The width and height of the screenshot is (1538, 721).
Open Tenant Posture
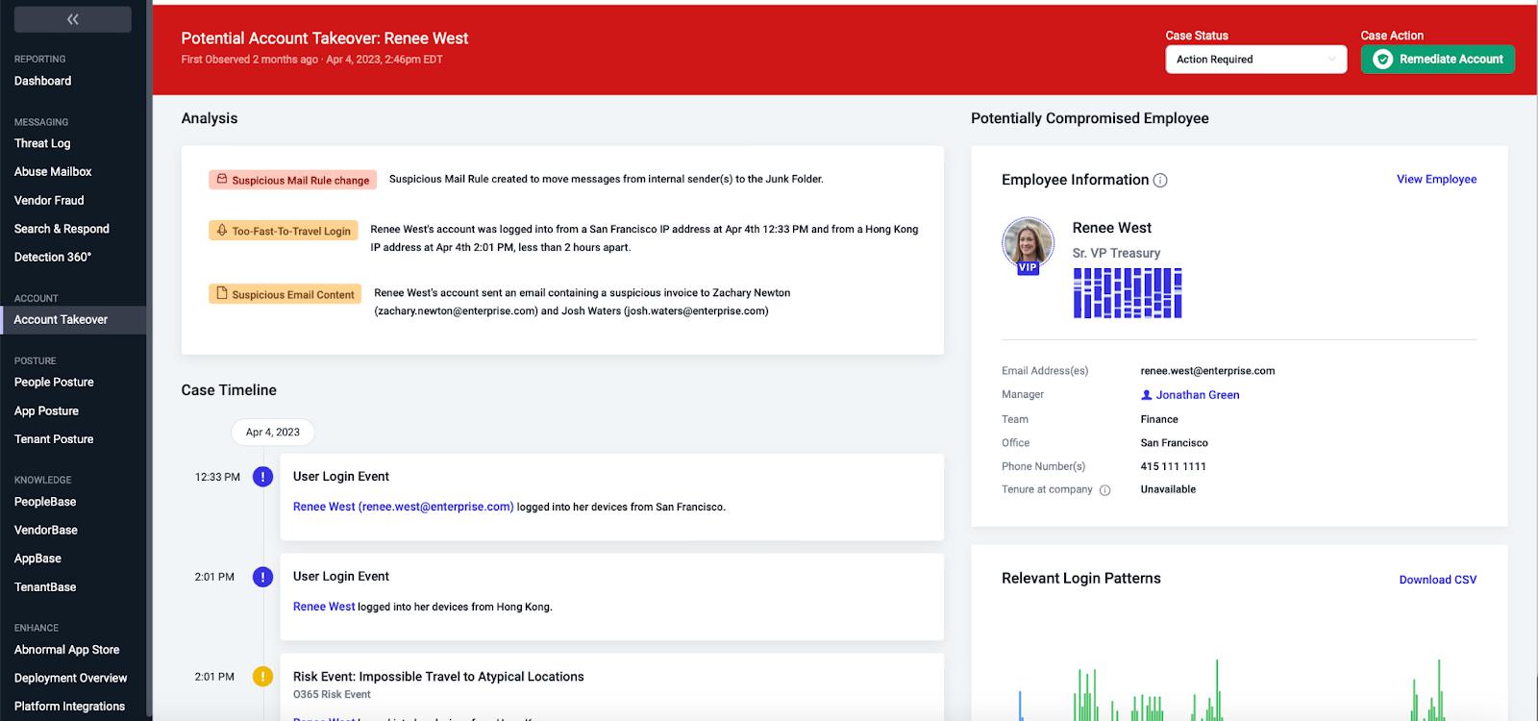tap(54, 438)
